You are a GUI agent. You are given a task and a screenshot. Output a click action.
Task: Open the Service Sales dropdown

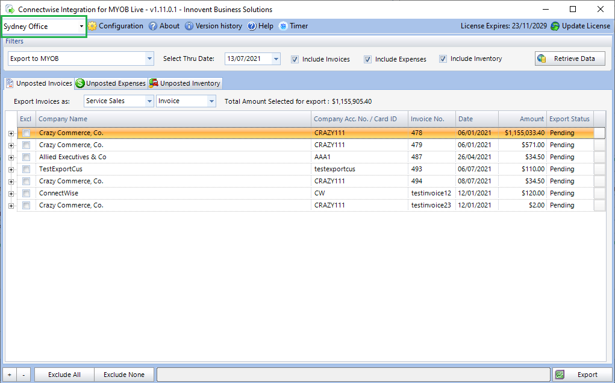(x=149, y=101)
